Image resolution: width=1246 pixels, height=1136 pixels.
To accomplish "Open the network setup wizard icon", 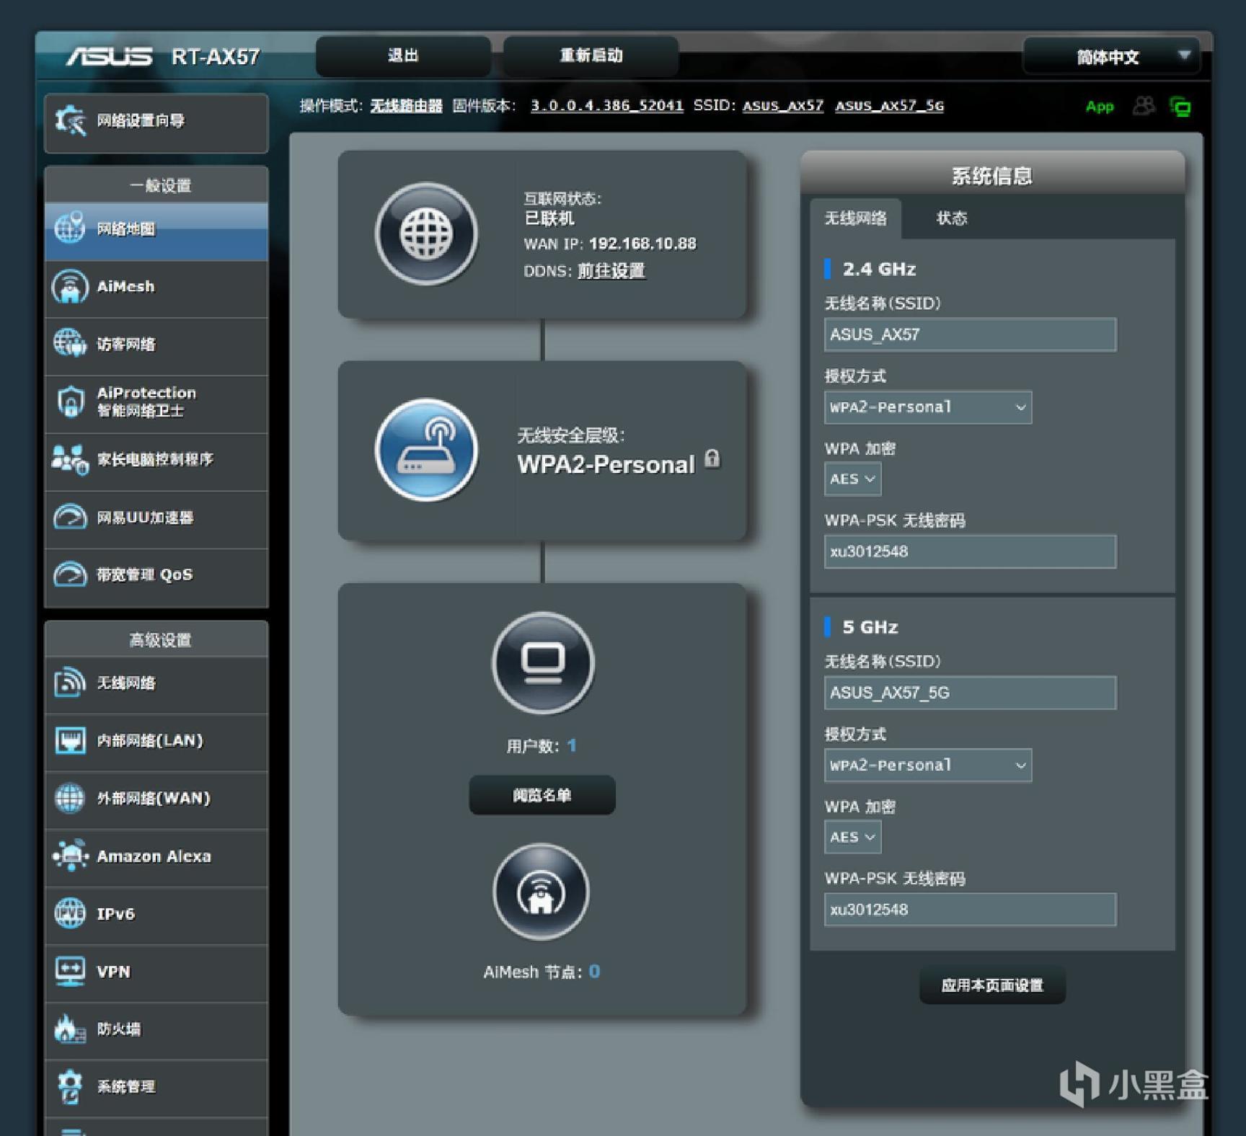I will (70, 120).
